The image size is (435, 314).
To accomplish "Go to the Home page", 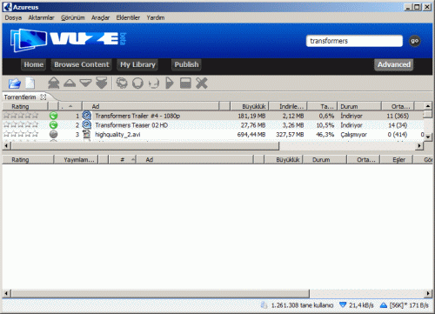I will [x=34, y=64].
